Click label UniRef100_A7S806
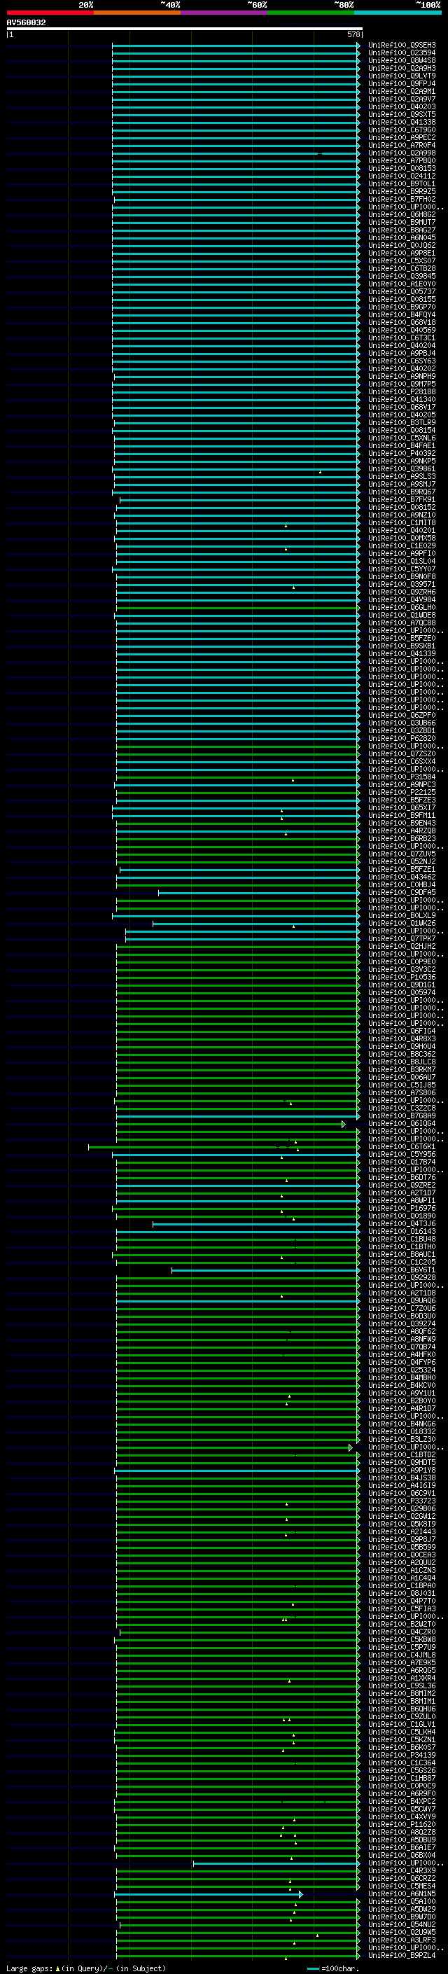 [401, 1094]
